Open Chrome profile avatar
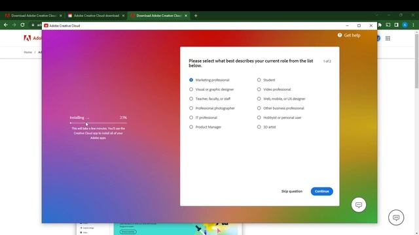This screenshot has height=235, width=419. click(405, 25)
